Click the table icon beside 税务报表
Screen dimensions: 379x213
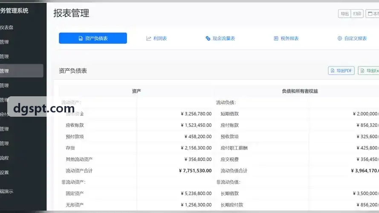[276, 38]
